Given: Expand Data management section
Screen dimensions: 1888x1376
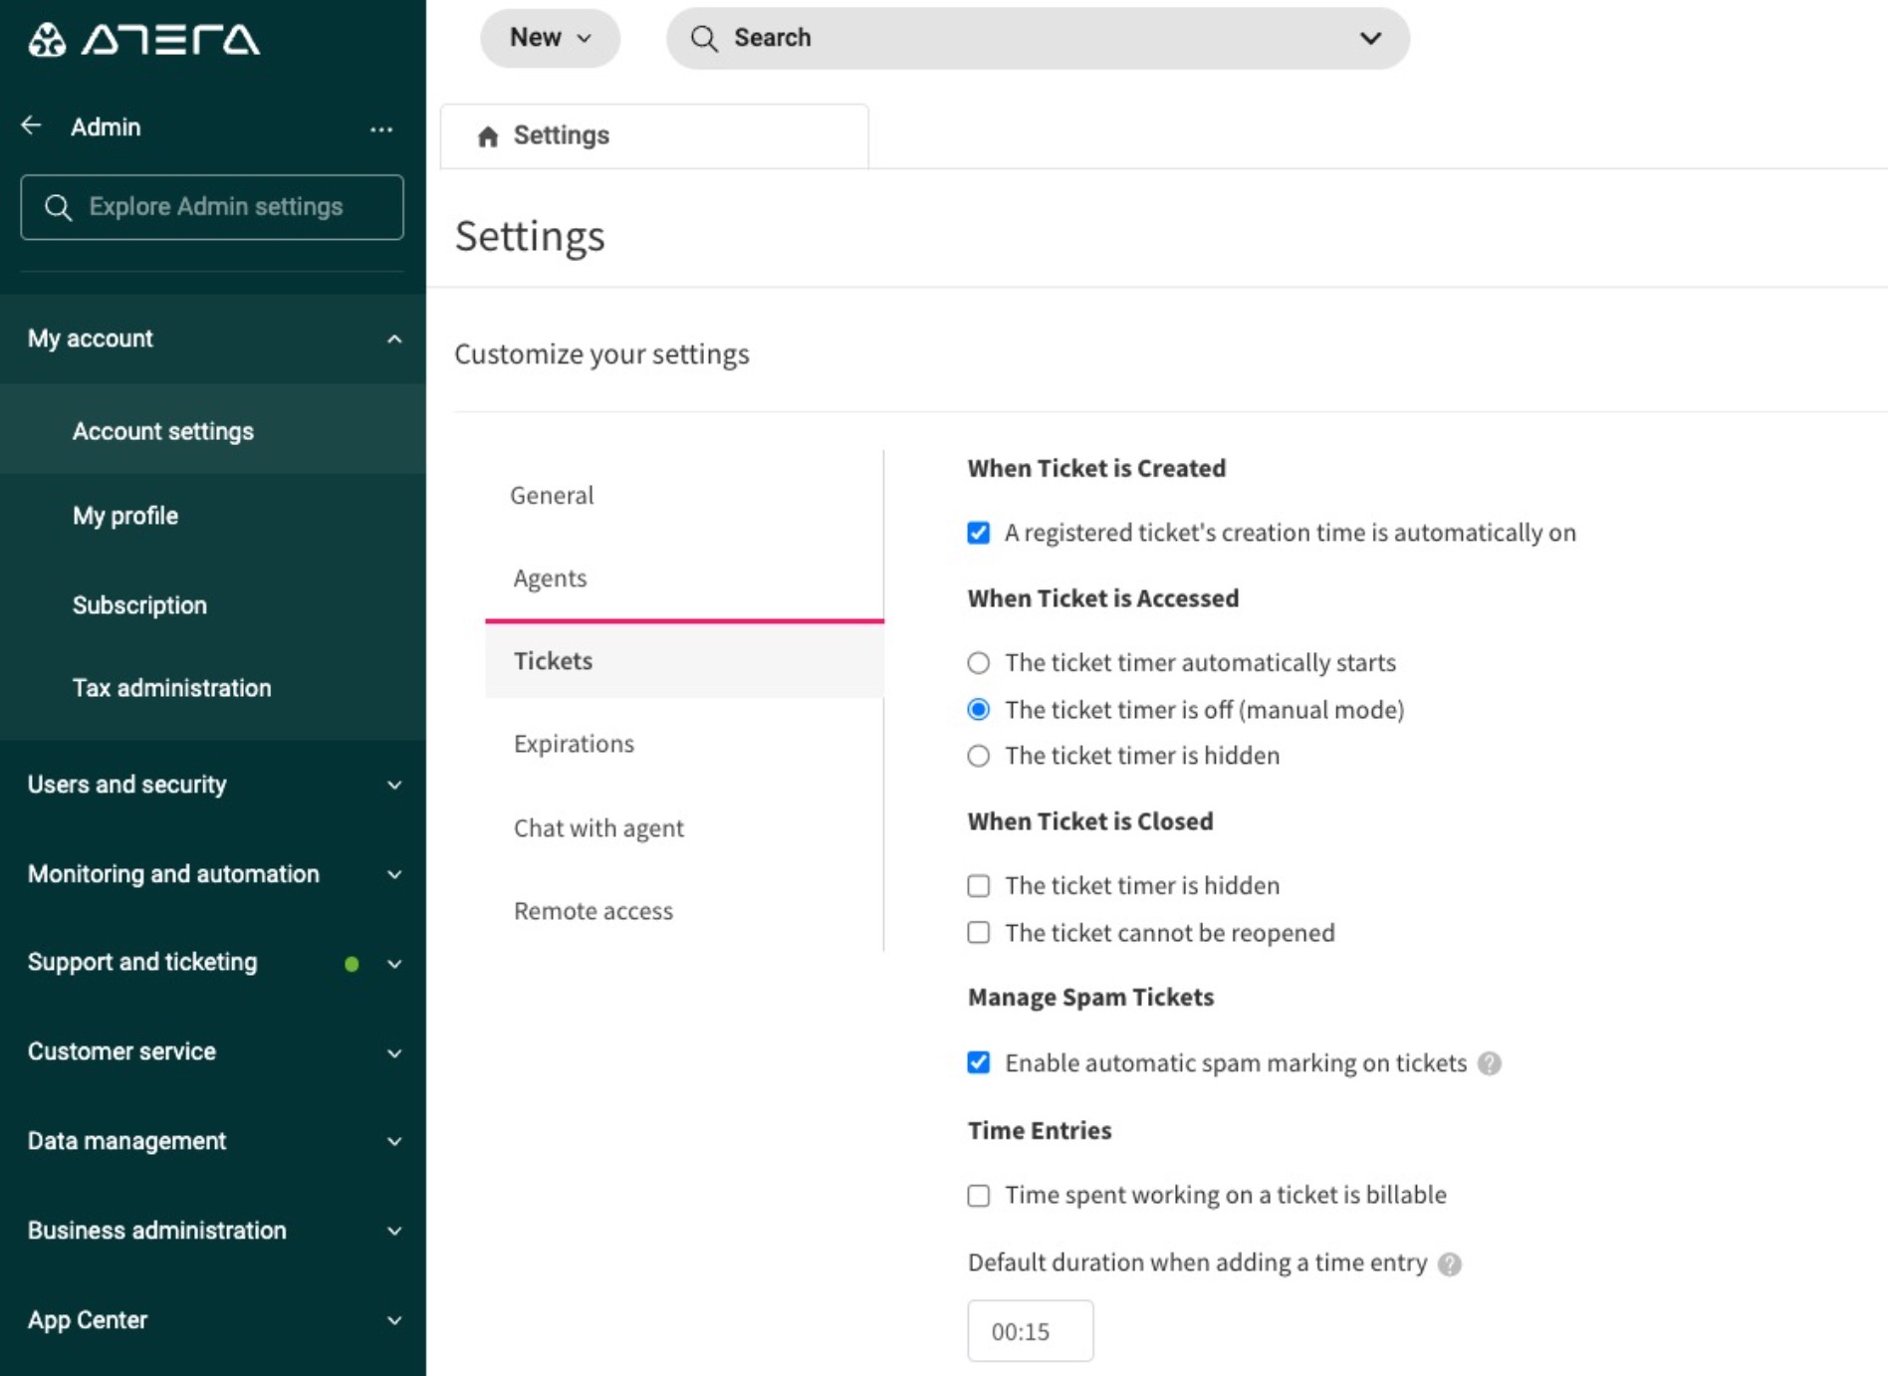Looking at the screenshot, I should [212, 1141].
